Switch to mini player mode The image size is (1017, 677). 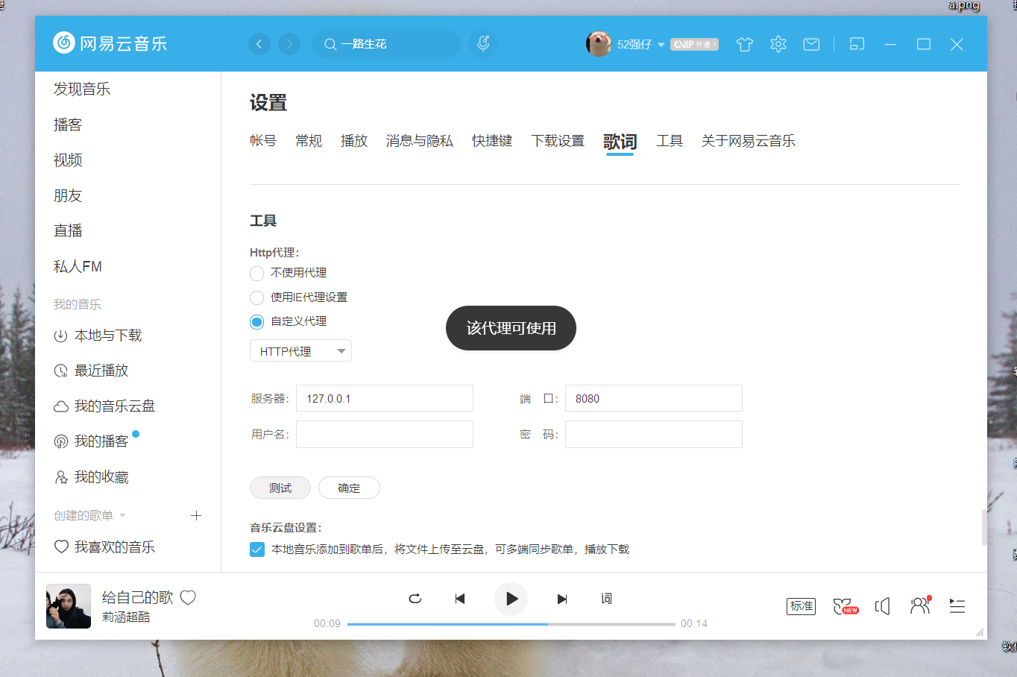pos(857,45)
